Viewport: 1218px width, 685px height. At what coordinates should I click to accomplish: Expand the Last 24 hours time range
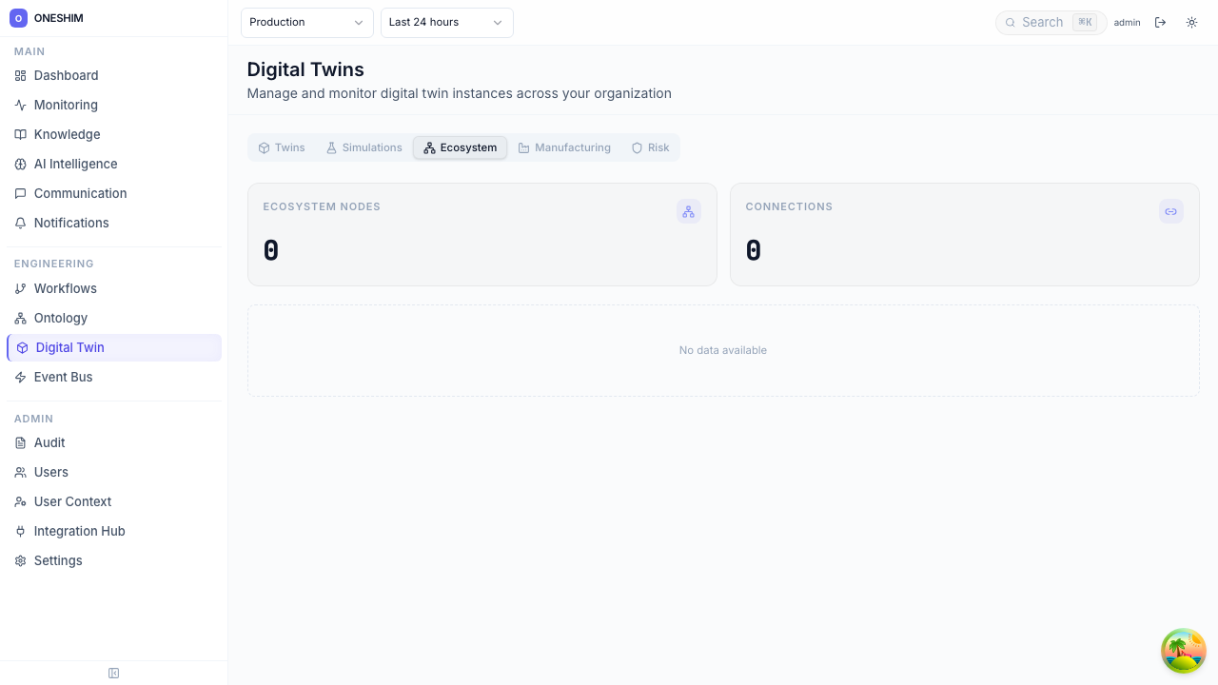tap(446, 22)
